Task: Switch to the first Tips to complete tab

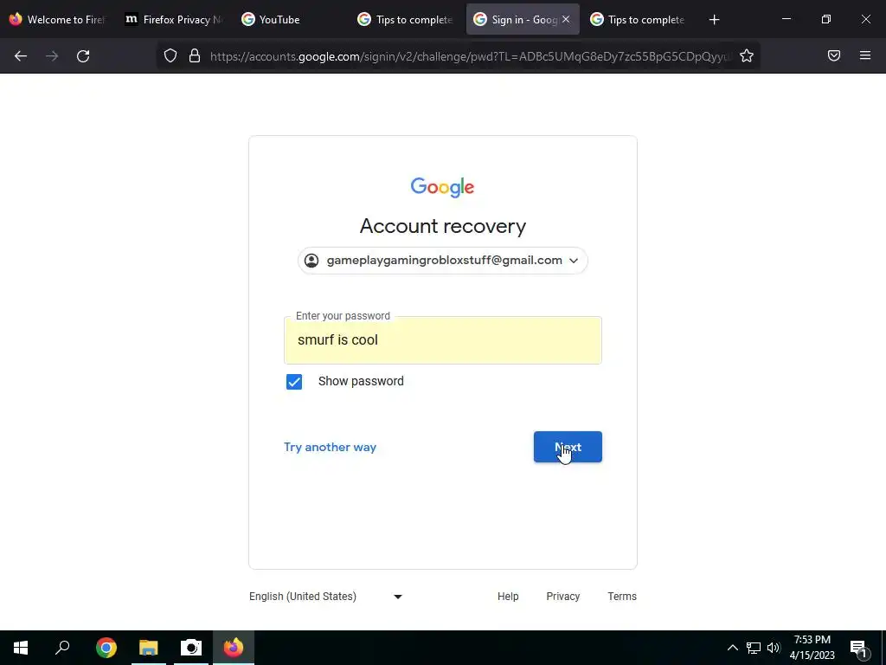Action: pyautogui.click(x=407, y=19)
